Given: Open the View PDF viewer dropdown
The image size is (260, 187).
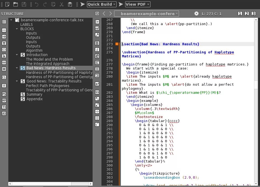Looking at the screenshot, I should pos(138,4).
